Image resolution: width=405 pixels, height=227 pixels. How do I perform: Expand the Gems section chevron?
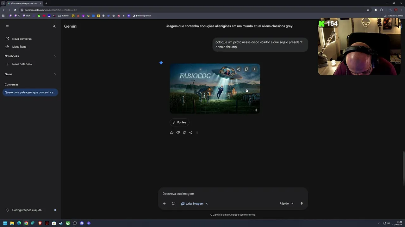[x=55, y=74]
